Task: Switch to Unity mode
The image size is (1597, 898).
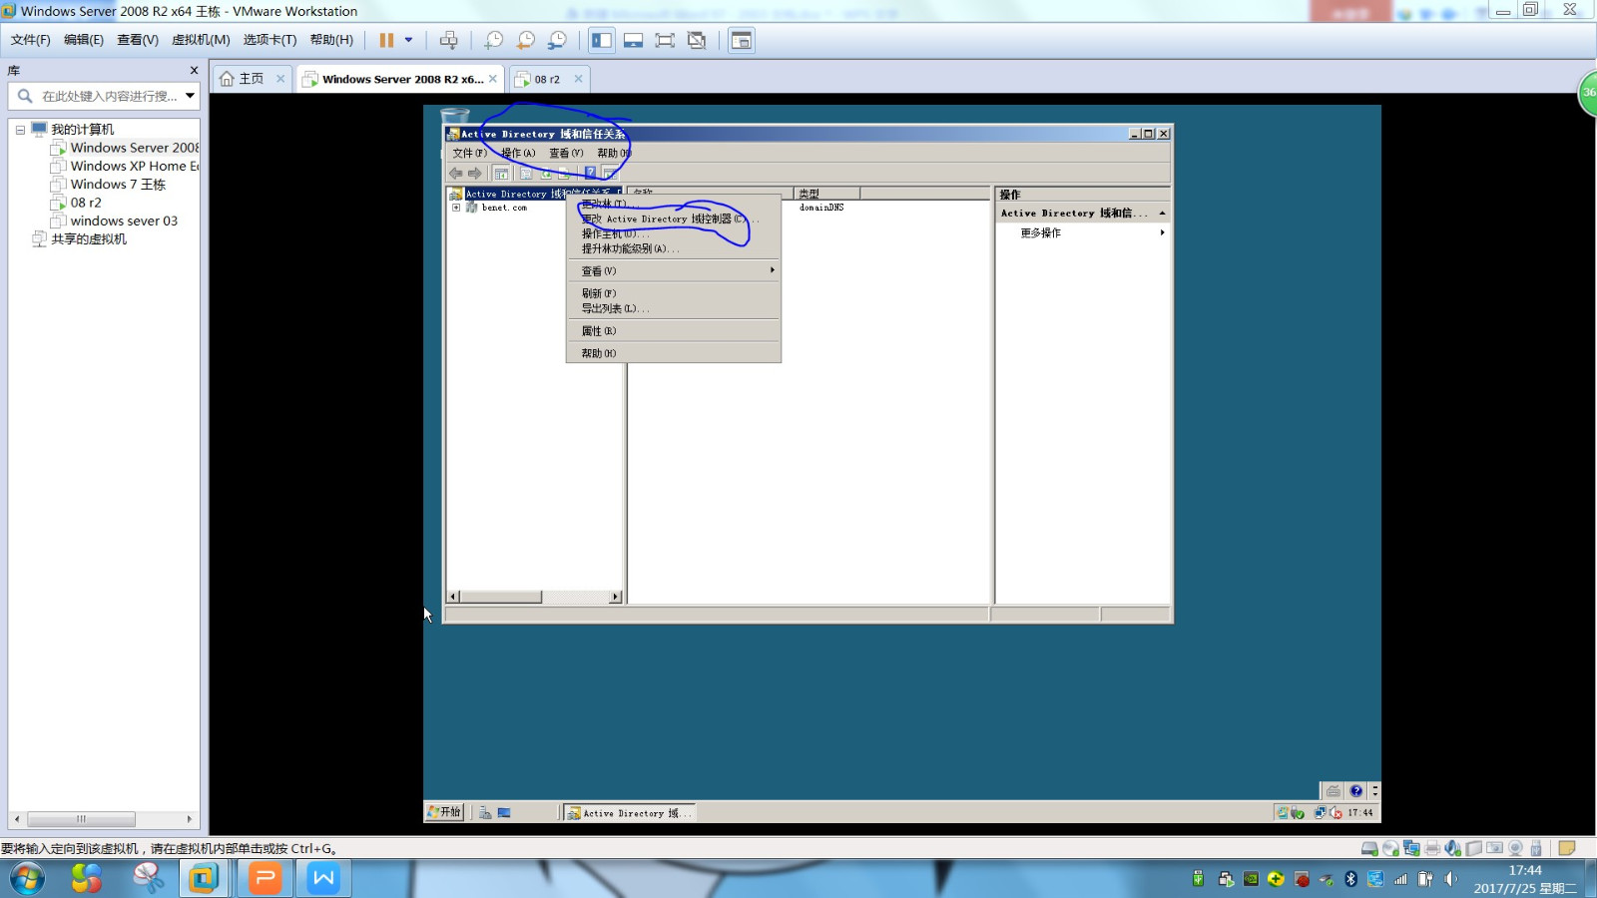Action: [x=697, y=40]
